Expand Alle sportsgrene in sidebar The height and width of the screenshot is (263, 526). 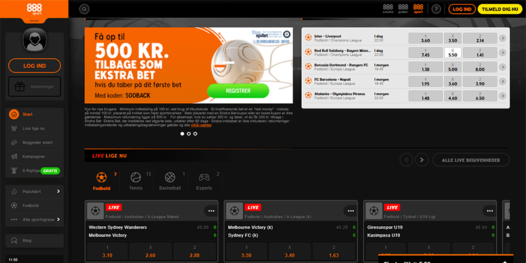[x=35, y=220]
